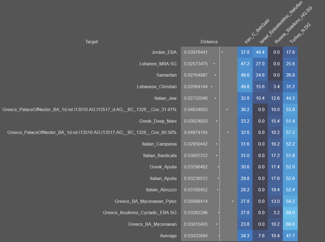Click distance value 0.05888414

pos(196,201)
